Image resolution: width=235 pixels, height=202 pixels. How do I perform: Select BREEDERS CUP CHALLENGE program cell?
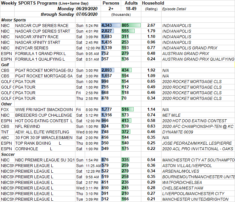tap(44, 115)
